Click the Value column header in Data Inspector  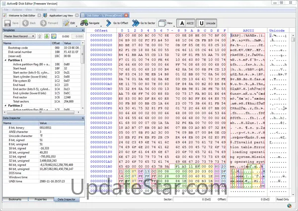(x=62, y=123)
